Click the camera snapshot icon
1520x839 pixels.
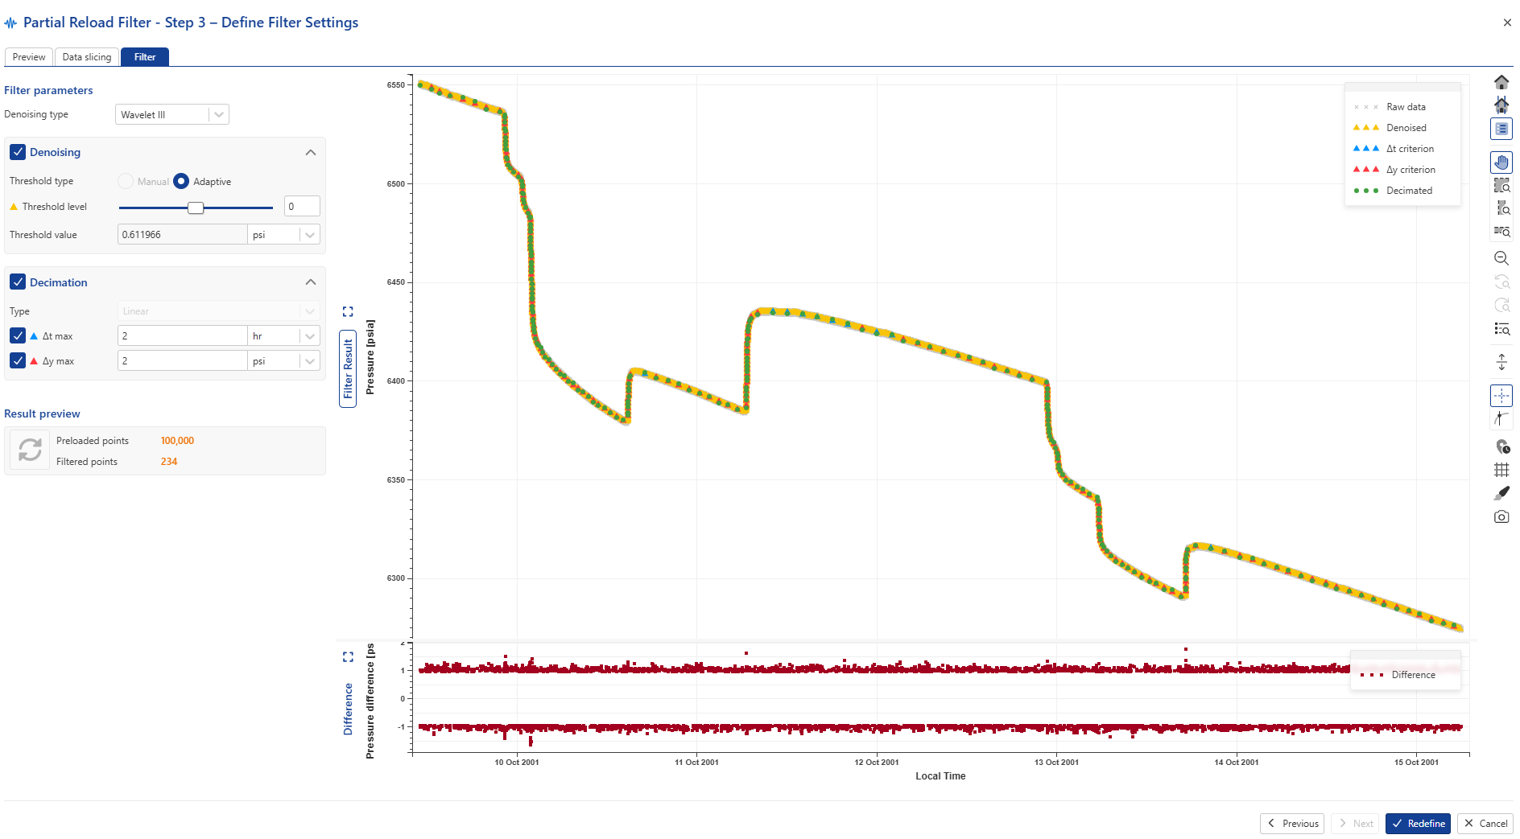(1501, 517)
